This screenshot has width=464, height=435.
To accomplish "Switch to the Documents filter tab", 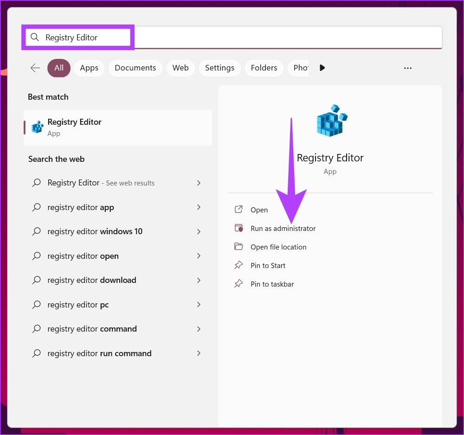I will coord(135,68).
